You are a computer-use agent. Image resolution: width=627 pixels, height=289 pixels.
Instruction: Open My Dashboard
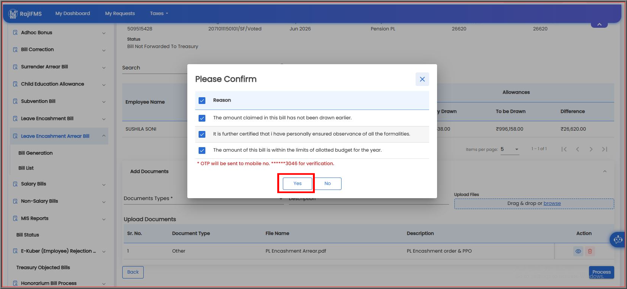(x=73, y=14)
